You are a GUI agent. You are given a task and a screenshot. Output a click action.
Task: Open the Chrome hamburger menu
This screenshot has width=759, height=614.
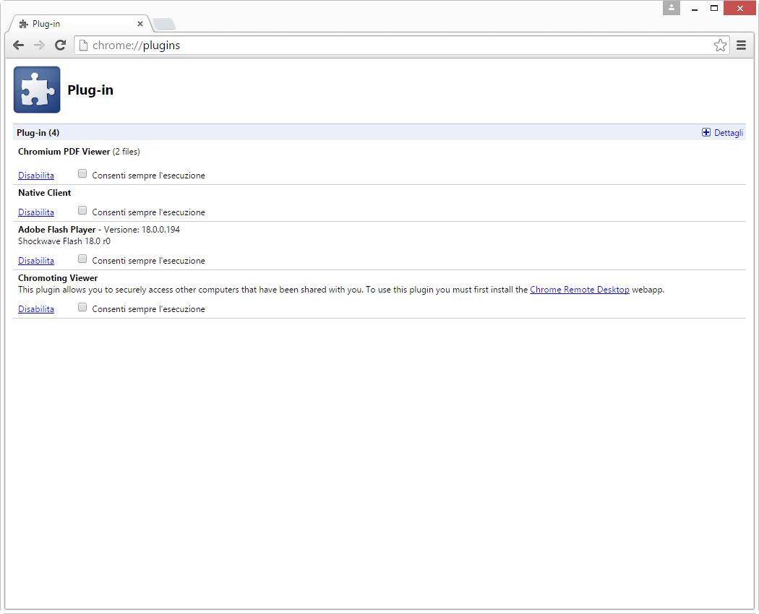click(741, 45)
